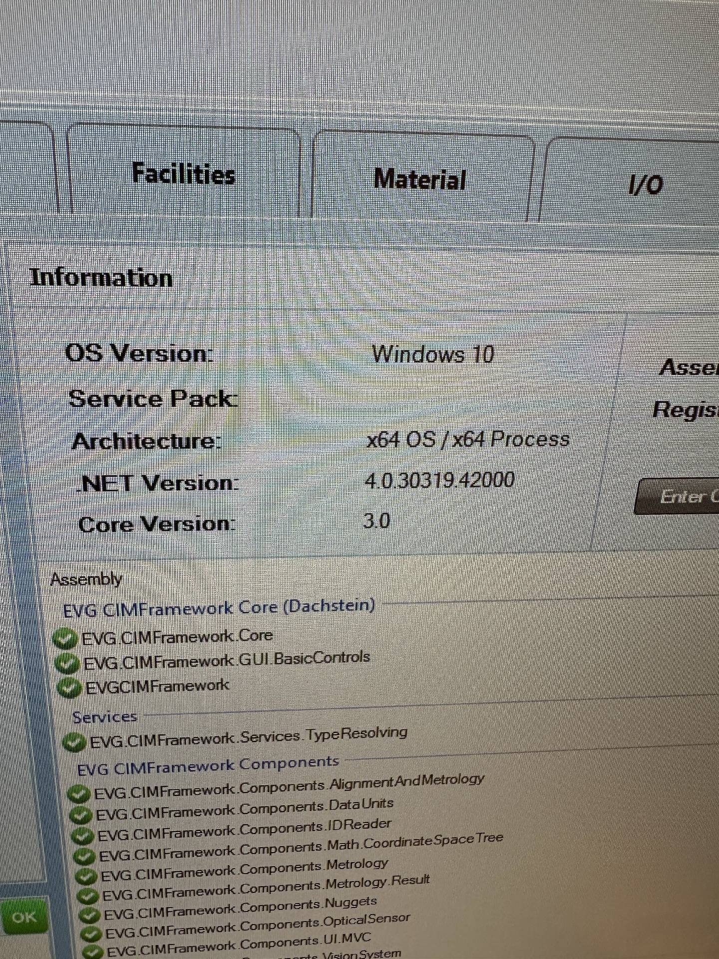Viewport: 719px width, 959px height.
Task: Click the 'Assembly' column header
Action: [x=86, y=579]
